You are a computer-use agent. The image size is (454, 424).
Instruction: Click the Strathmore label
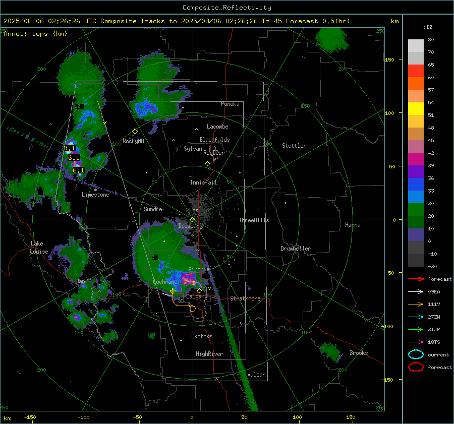coord(245,298)
